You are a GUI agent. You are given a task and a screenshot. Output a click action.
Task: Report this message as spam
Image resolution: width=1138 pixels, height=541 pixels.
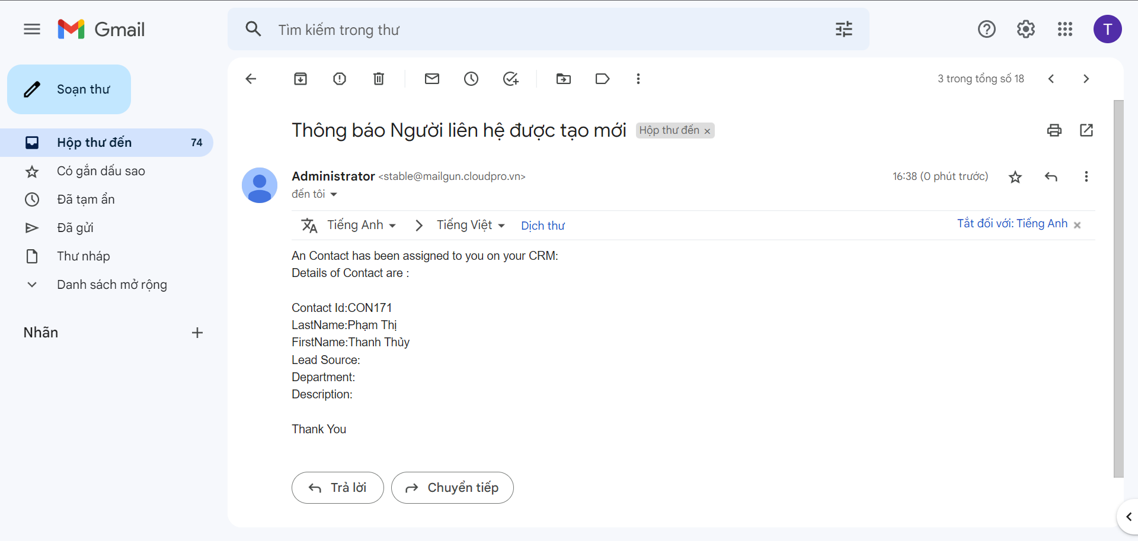(339, 79)
